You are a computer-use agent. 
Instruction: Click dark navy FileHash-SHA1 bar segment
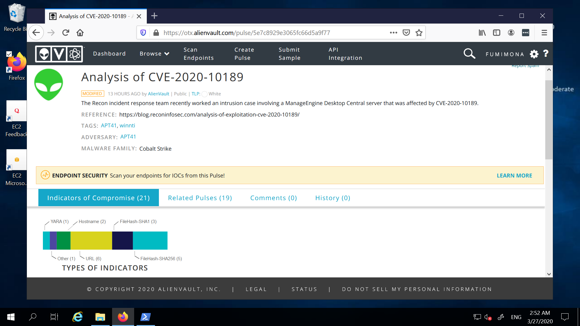(x=122, y=241)
